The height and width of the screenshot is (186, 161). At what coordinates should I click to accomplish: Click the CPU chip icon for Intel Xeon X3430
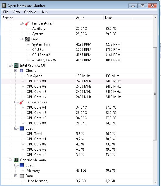click(x=16, y=65)
